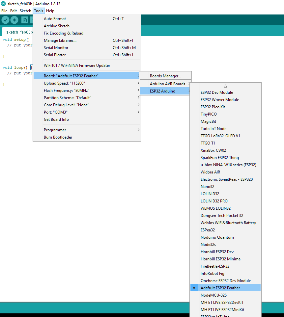Expand Core Debug Level: "None" submenu
Viewport: 284px width, 317px height.
[87, 105]
